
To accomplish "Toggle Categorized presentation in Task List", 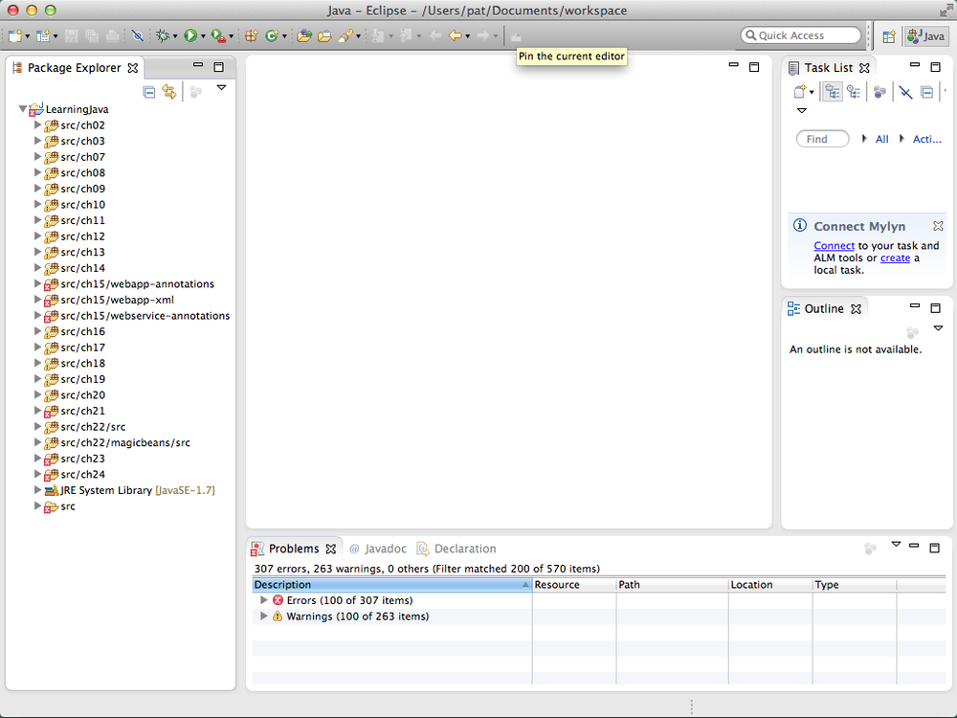I will [833, 92].
